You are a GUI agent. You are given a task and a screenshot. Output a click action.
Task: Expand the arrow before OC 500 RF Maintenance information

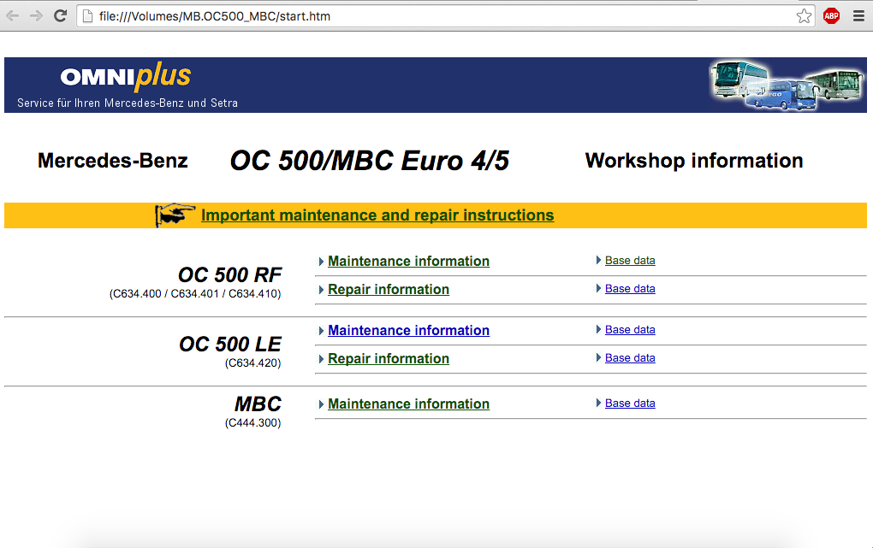tap(320, 261)
